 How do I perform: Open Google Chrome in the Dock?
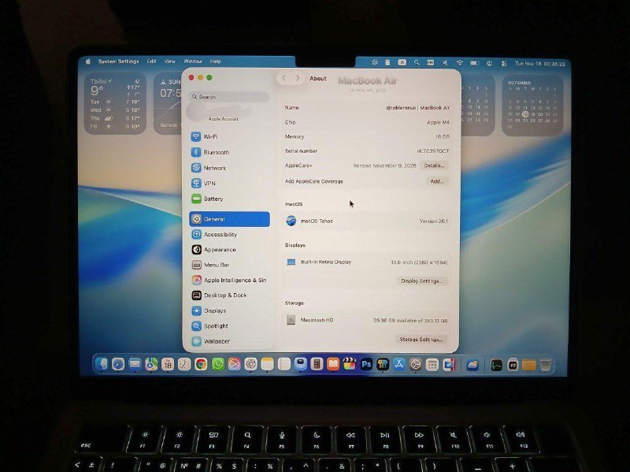[199, 365]
